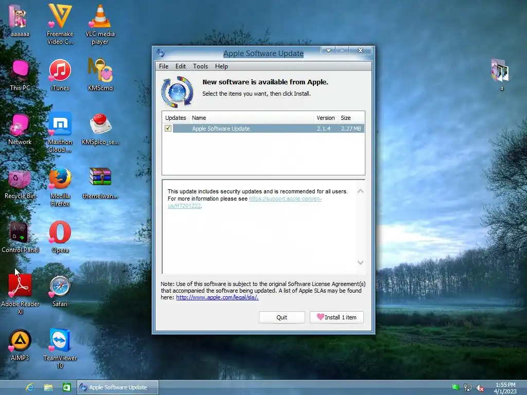Click the green flag tray icon

[455, 387]
